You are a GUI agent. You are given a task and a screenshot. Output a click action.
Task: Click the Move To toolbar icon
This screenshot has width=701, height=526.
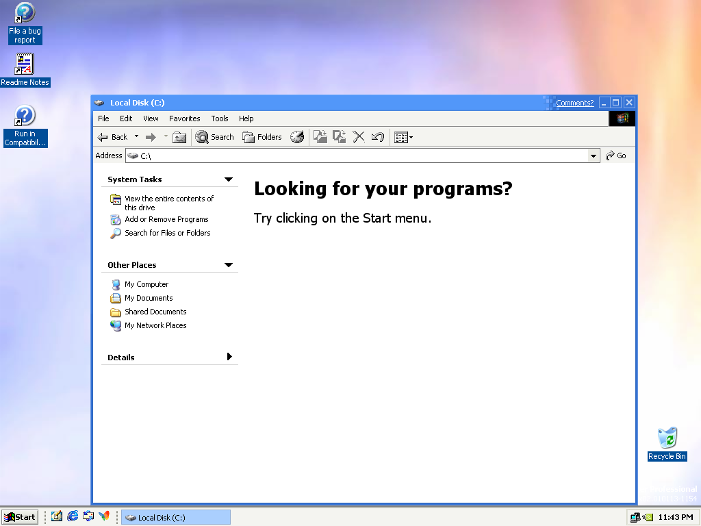pyautogui.click(x=320, y=137)
